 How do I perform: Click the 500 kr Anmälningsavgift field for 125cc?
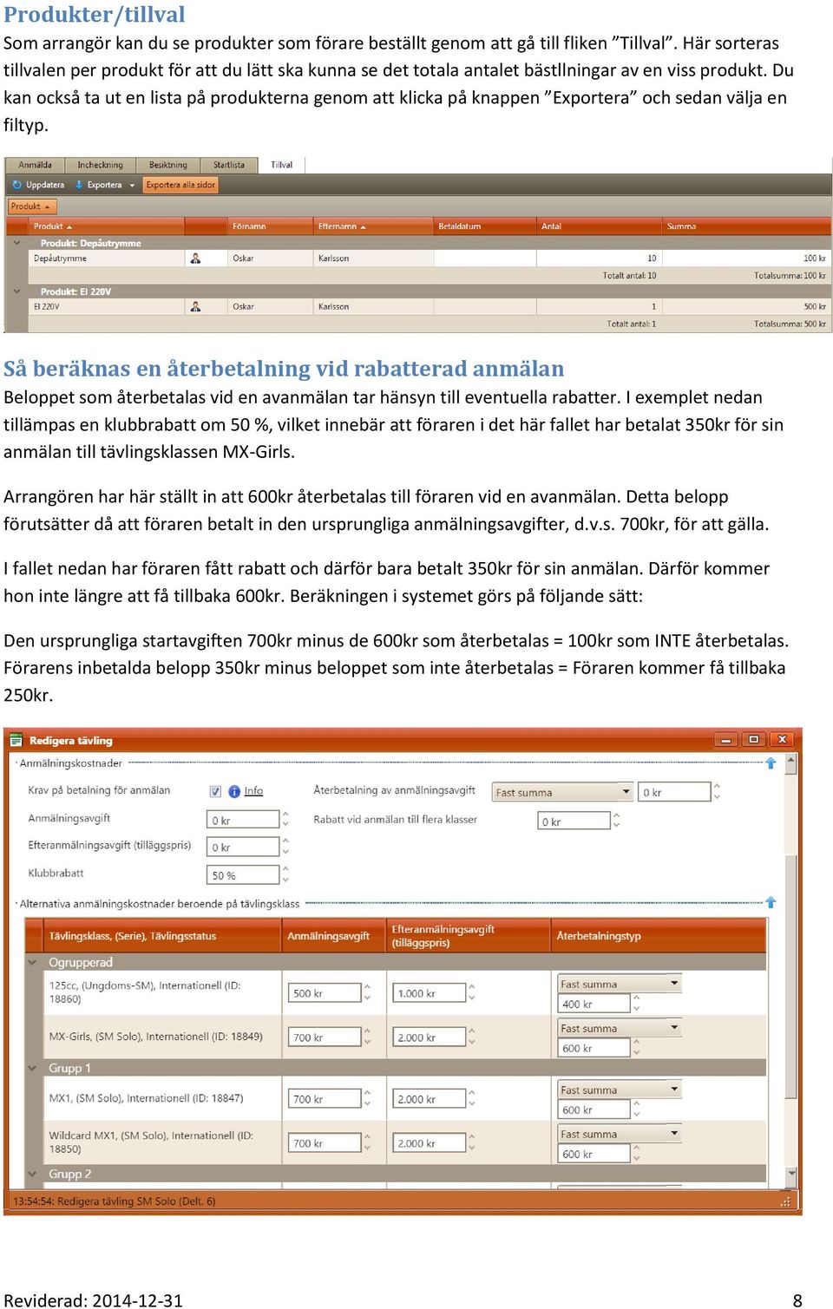pos(325,993)
